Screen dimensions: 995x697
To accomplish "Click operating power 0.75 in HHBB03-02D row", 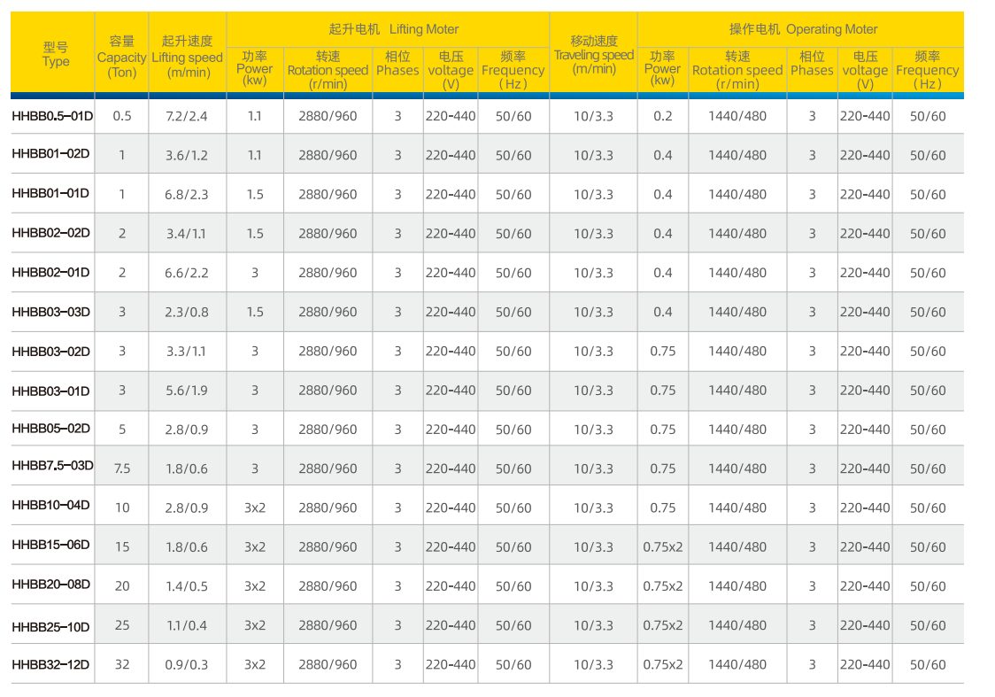I will [662, 352].
